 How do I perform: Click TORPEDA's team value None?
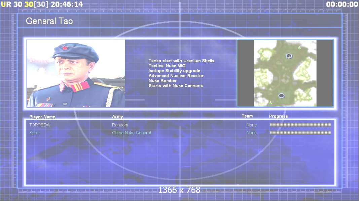252,125
